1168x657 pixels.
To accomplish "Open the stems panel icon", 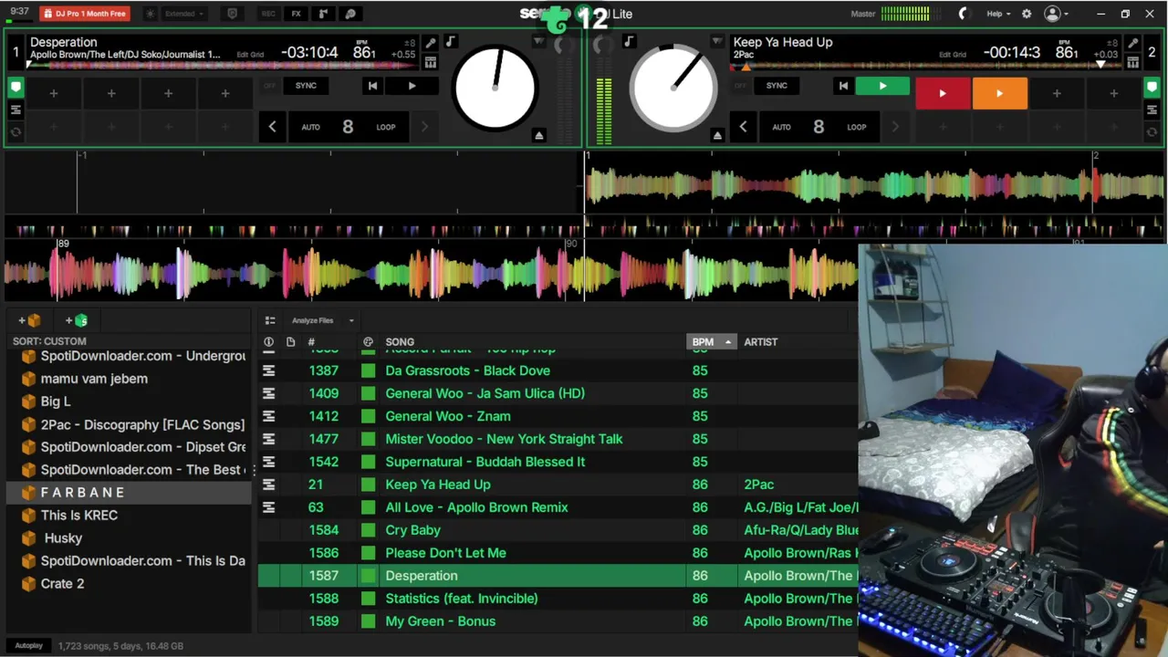I will click(350, 14).
